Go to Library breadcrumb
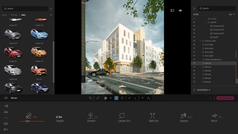The width and height of the screenshot is (238, 134). 4,15
